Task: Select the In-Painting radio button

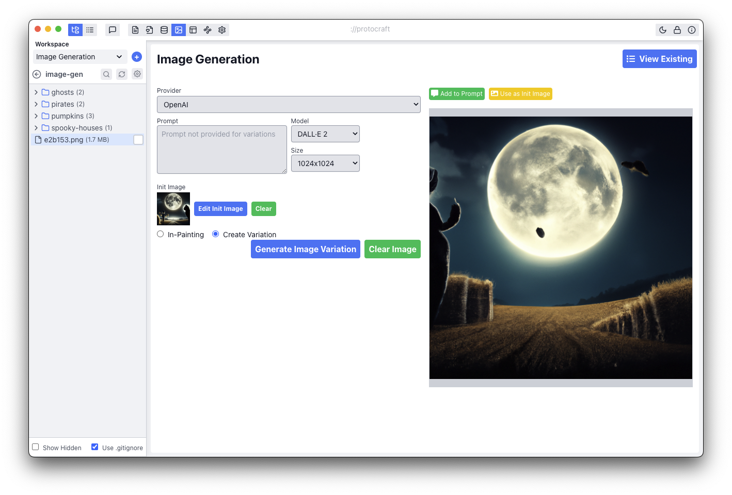Action: click(161, 234)
